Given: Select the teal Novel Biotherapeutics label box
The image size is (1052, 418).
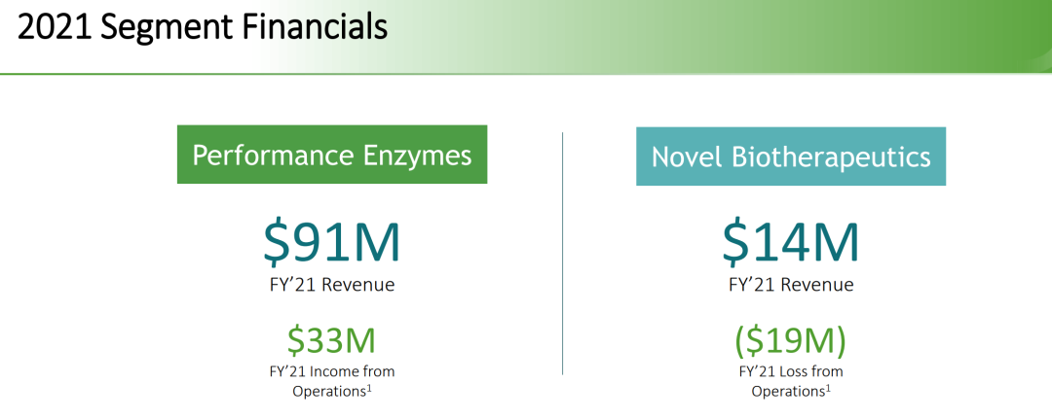Looking at the screenshot, I should pos(790,157).
